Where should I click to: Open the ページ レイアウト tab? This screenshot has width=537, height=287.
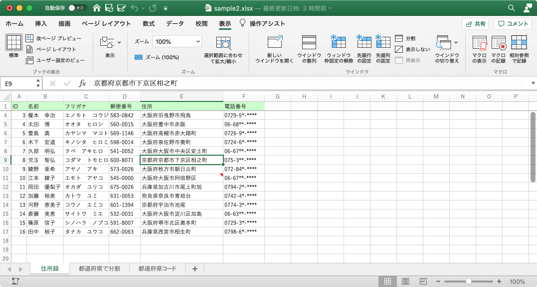tap(106, 23)
